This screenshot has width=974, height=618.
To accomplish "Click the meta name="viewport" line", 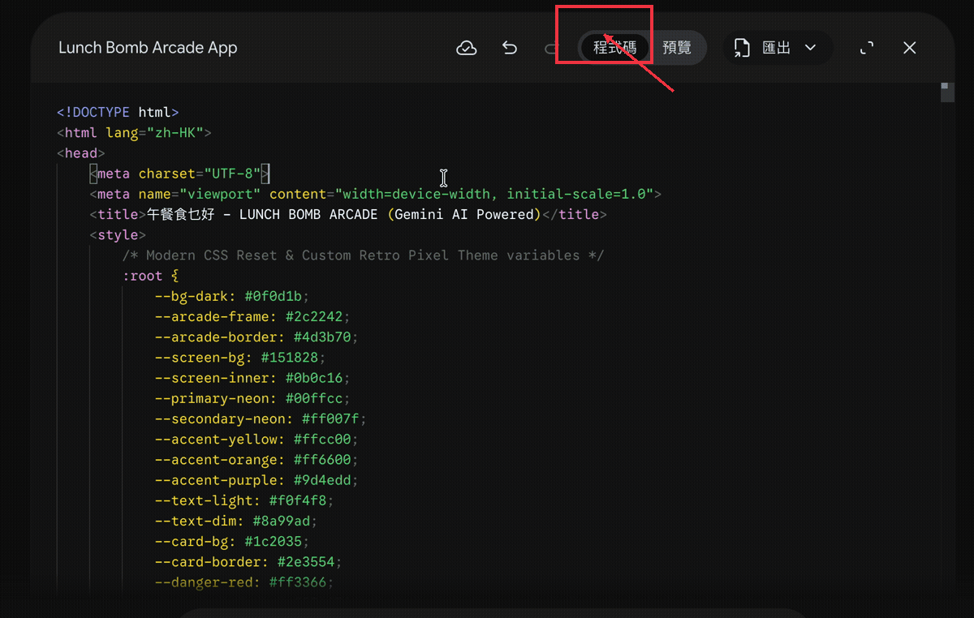I will point(375,194).
